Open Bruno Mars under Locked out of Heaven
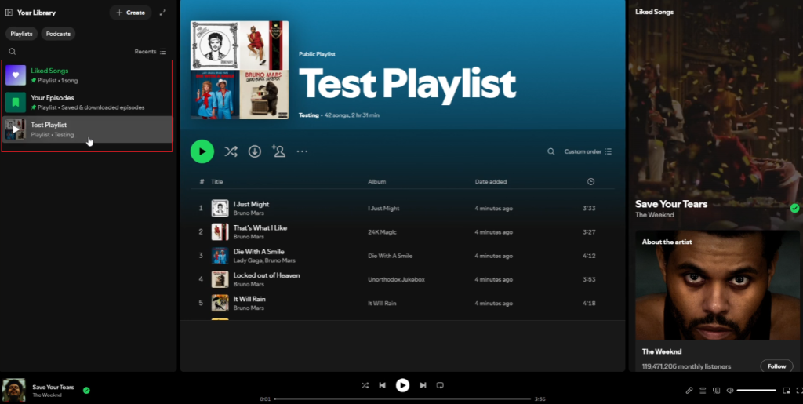Screen dimensions: 803x404 [x=249, y=284]
